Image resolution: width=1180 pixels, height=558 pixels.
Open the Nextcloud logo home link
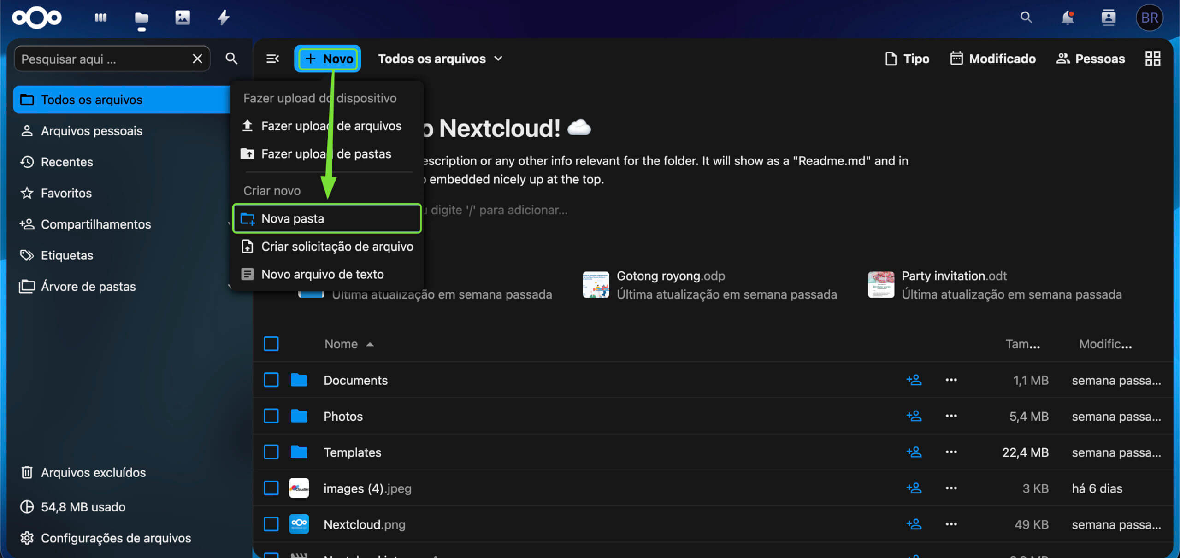(x=37, y=18)
